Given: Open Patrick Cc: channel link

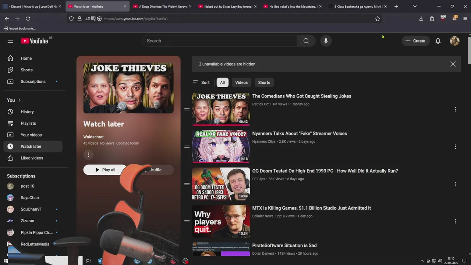Looking at the screenshot, I should point(261,104).
